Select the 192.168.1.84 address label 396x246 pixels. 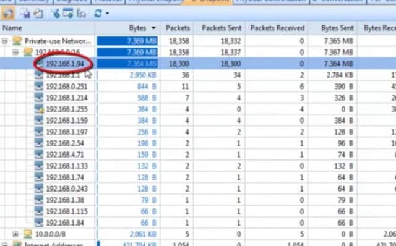(x=65, y=223)
